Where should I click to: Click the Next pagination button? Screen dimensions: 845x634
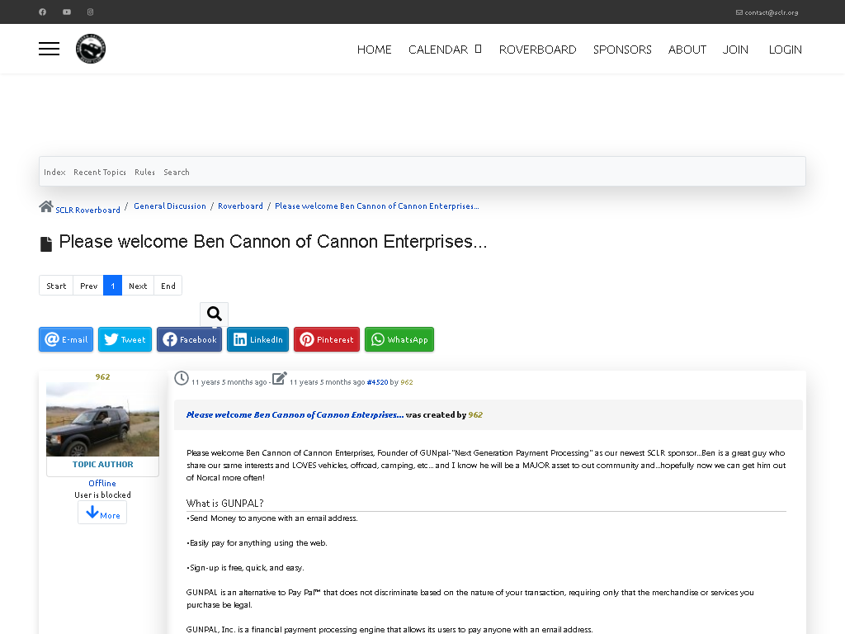click(x=138, y=286)
